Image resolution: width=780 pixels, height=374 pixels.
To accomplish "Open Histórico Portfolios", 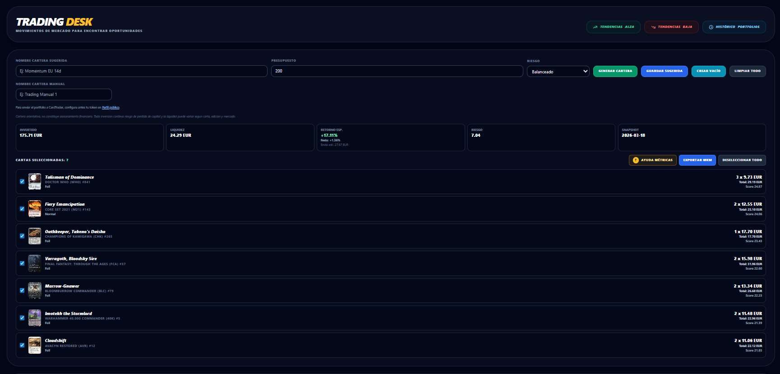I will 734,27.
